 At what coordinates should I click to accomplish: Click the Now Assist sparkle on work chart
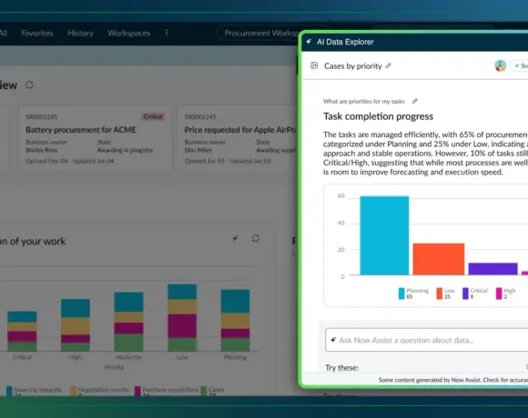click(236, 238)
